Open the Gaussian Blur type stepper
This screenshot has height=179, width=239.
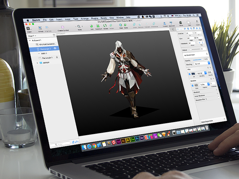point(206,99)
